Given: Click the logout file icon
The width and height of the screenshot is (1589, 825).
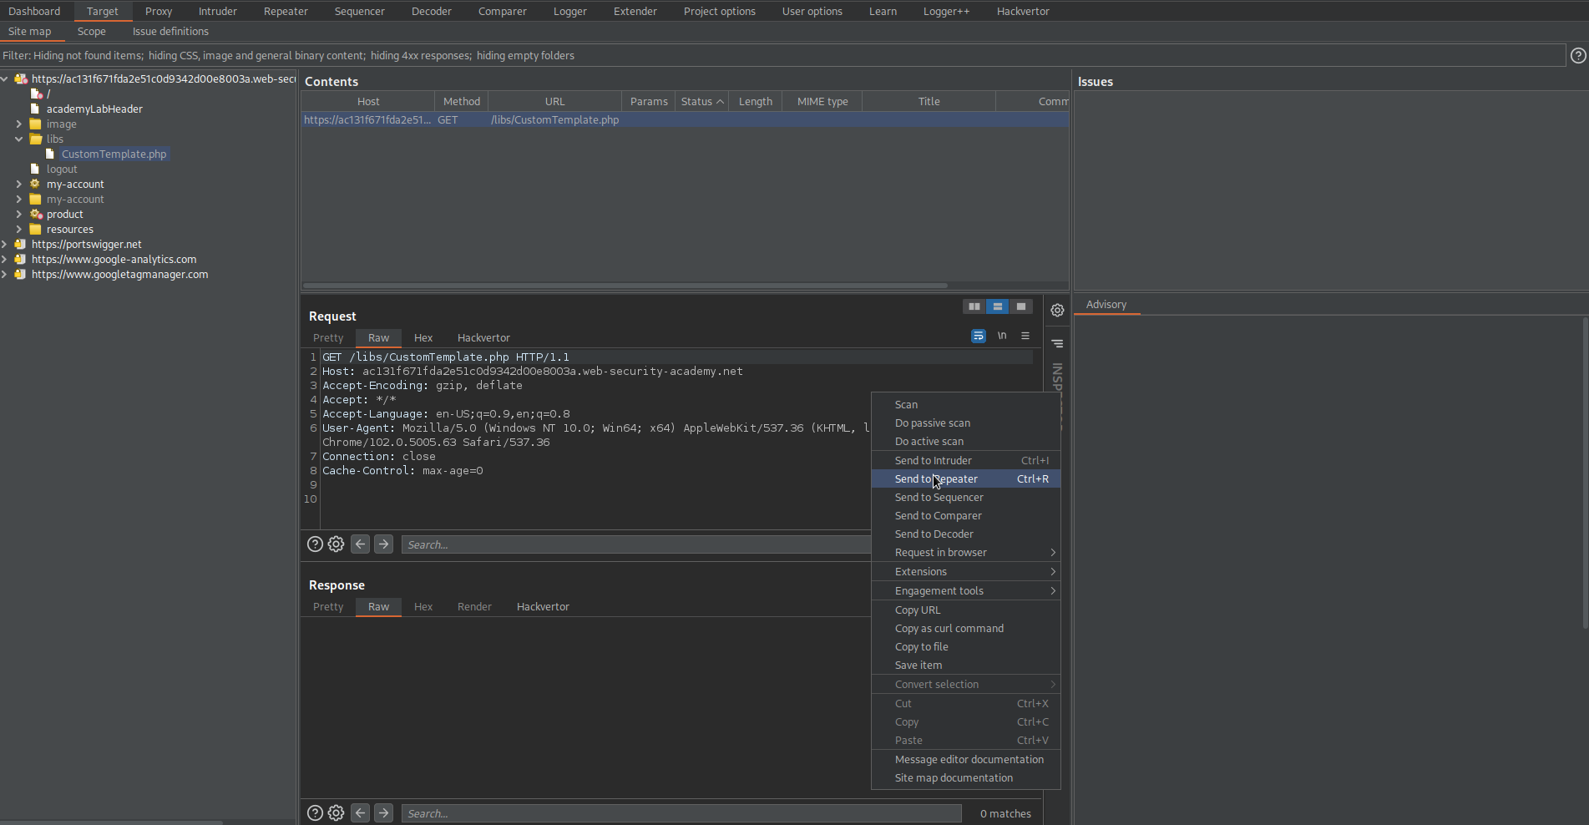Looking at the screenshot, I should (35, 169).
